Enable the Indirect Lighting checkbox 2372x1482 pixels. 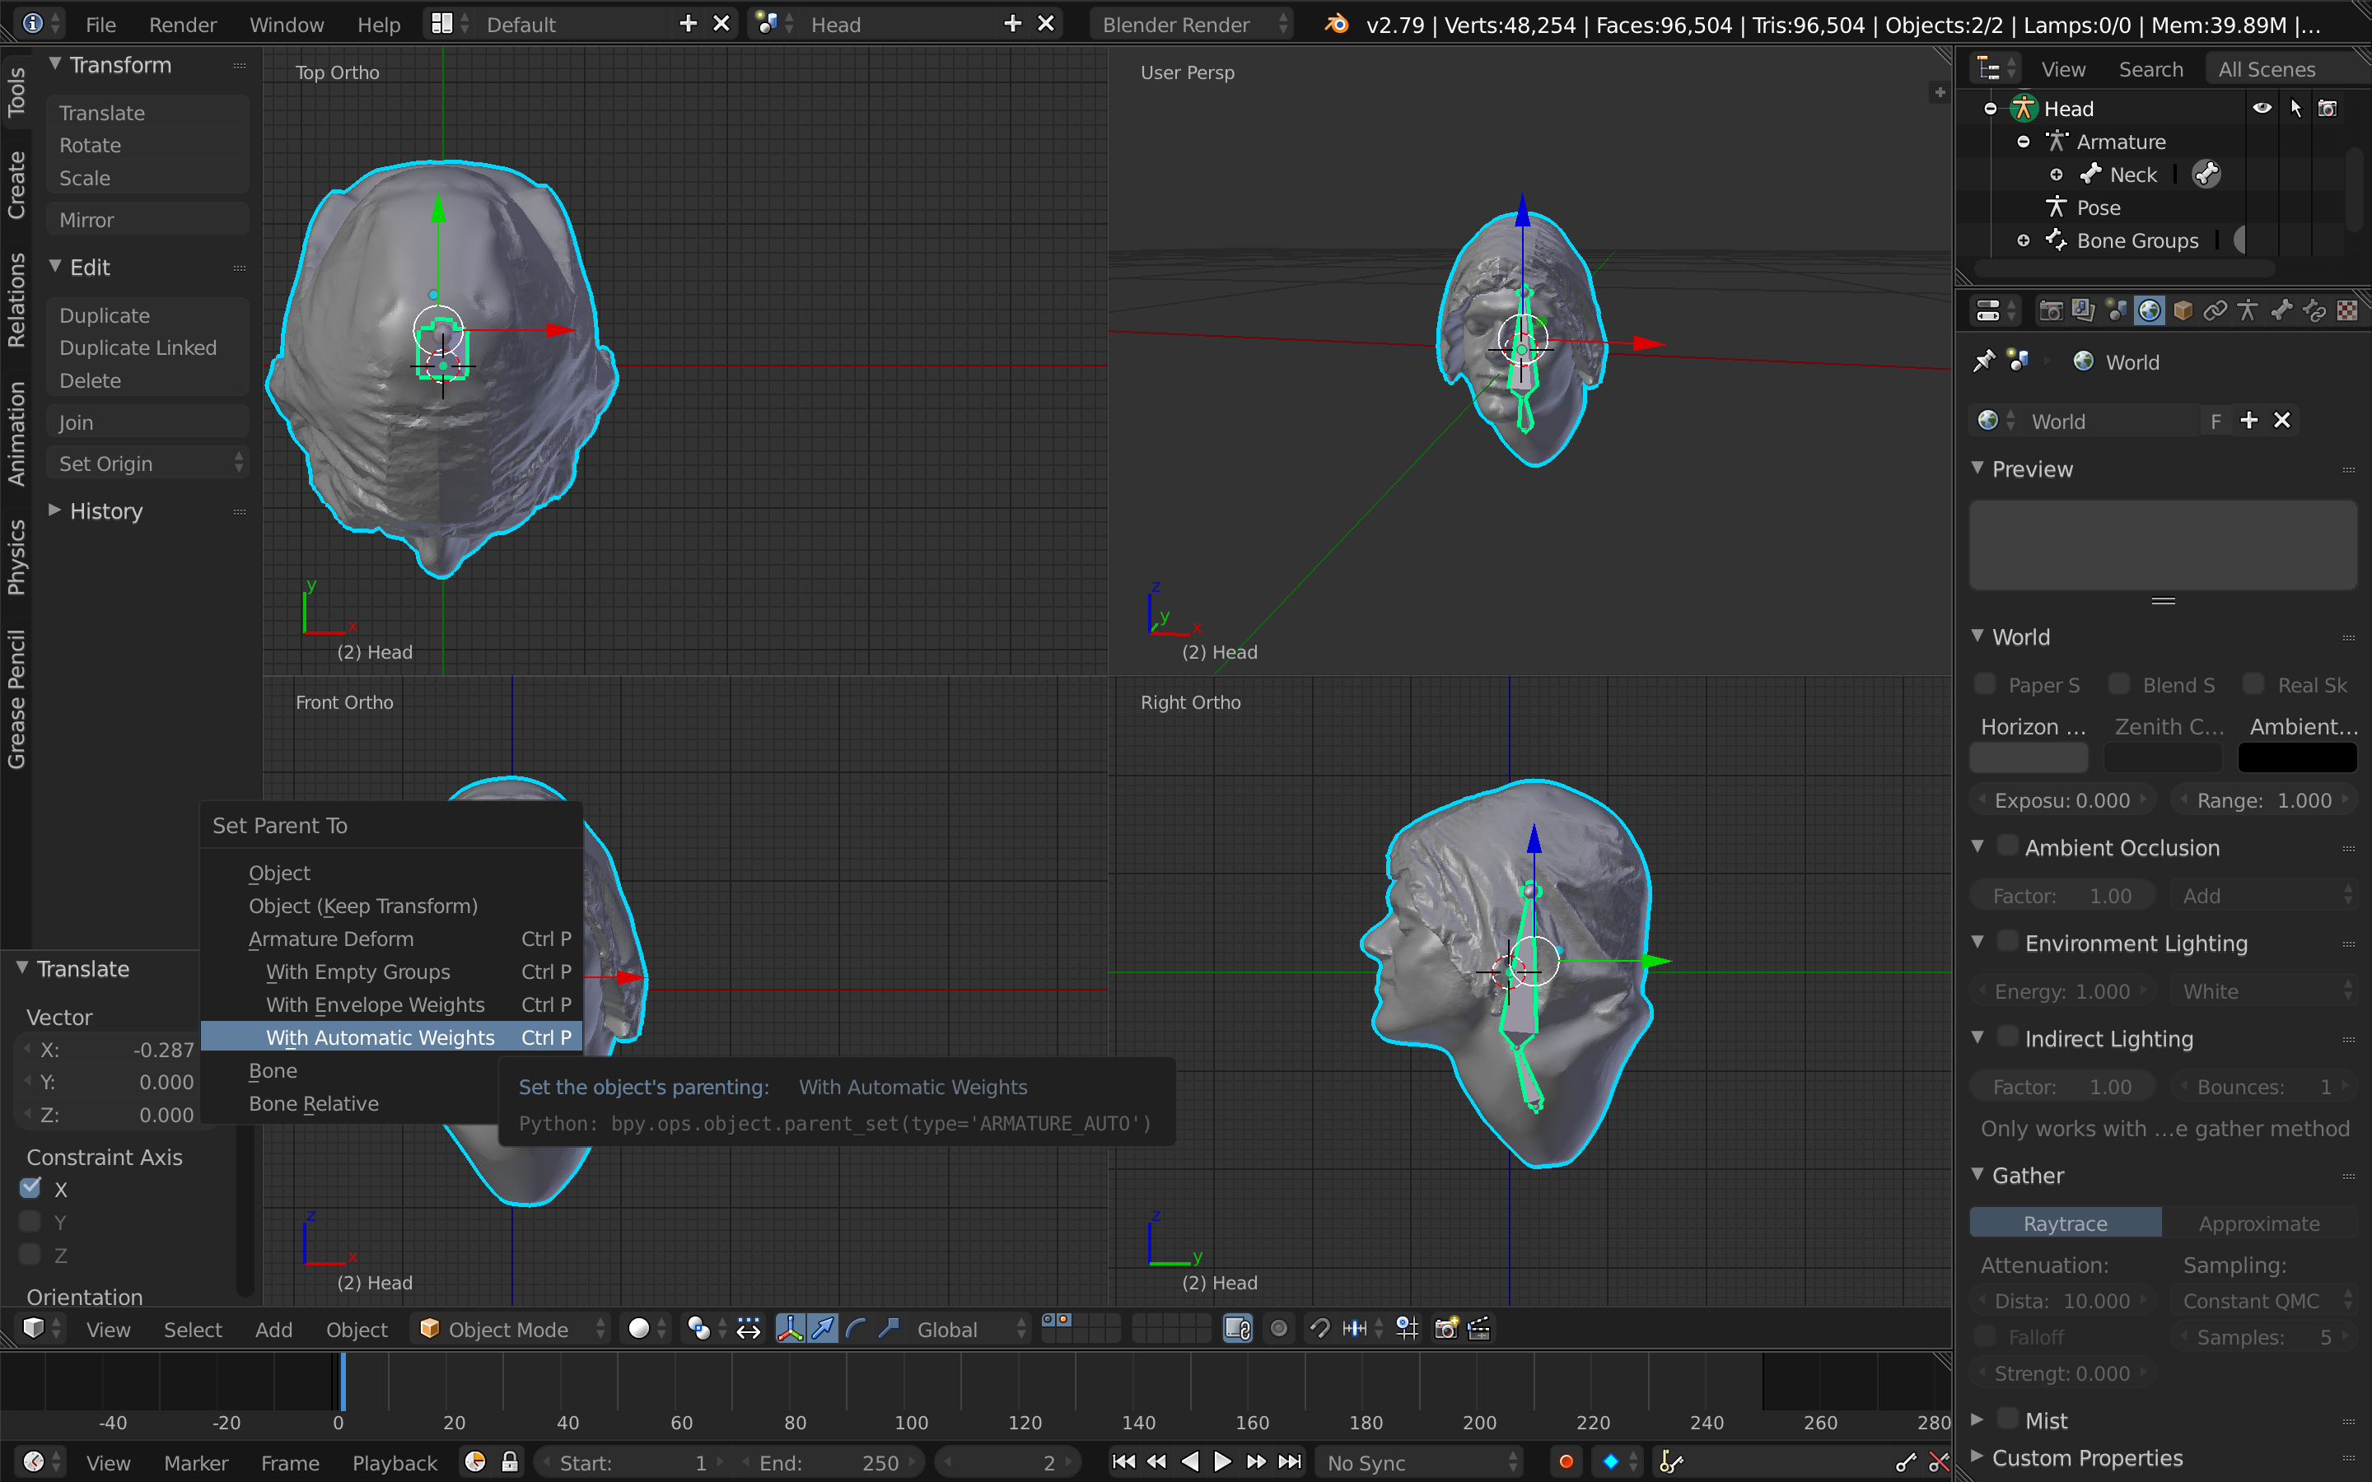pyautogui.click(x=2008, y=1037)
